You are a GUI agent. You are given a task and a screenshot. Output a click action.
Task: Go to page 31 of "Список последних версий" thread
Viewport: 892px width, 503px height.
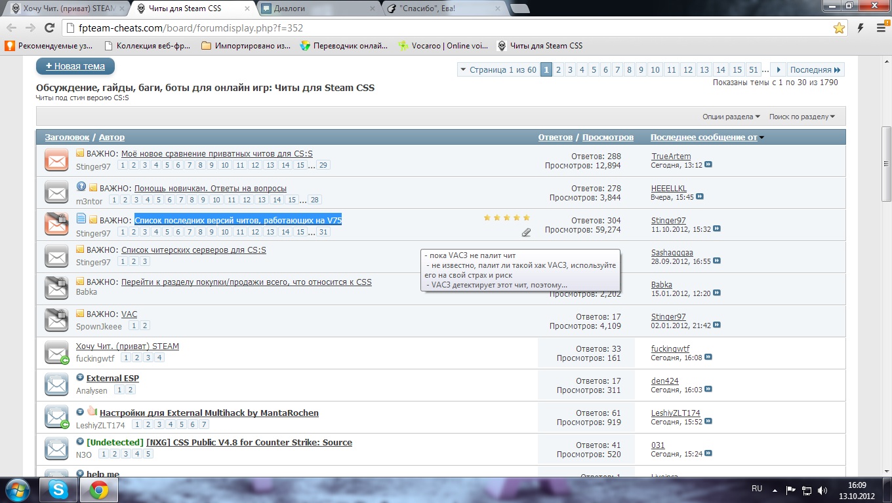pyautogui.click(x=323, y=232)
